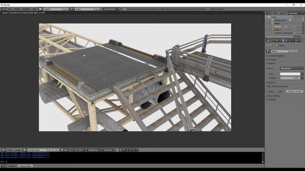305x171 pixels.
Task: Toggle the pin icon in Properties context
Action: 268,46
